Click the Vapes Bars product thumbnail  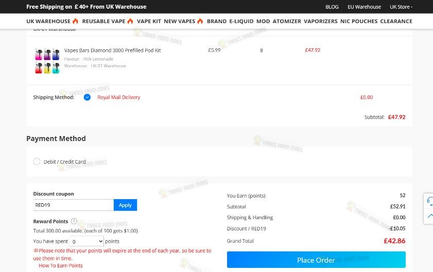pos(47,61)
